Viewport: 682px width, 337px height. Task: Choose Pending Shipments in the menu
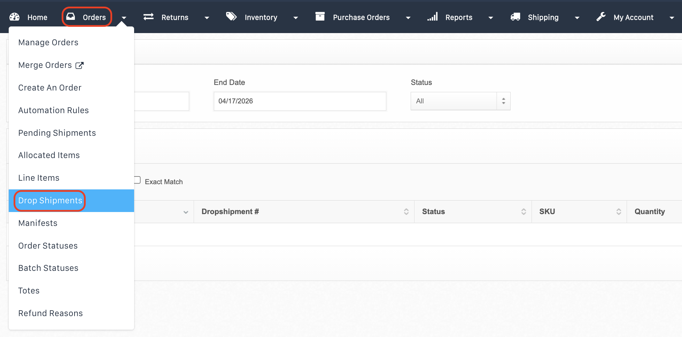tap(57, 133)
